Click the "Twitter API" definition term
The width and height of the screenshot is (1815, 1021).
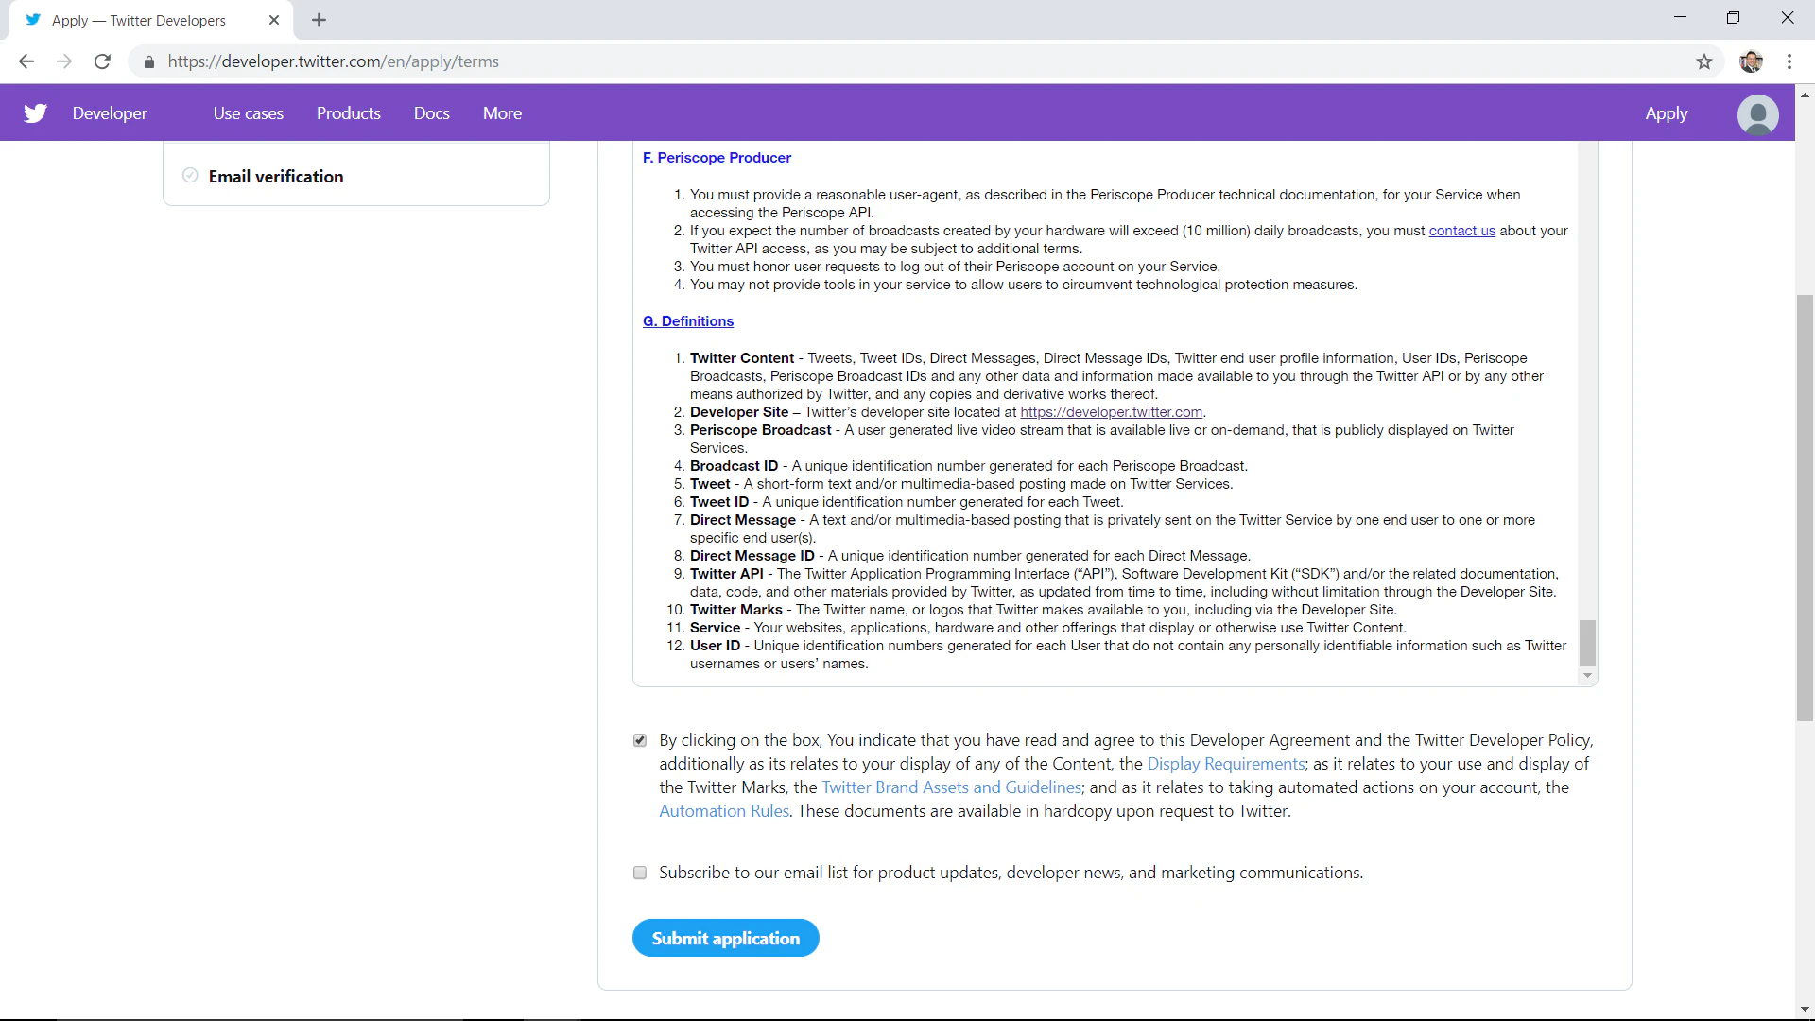tap(726, 574)
